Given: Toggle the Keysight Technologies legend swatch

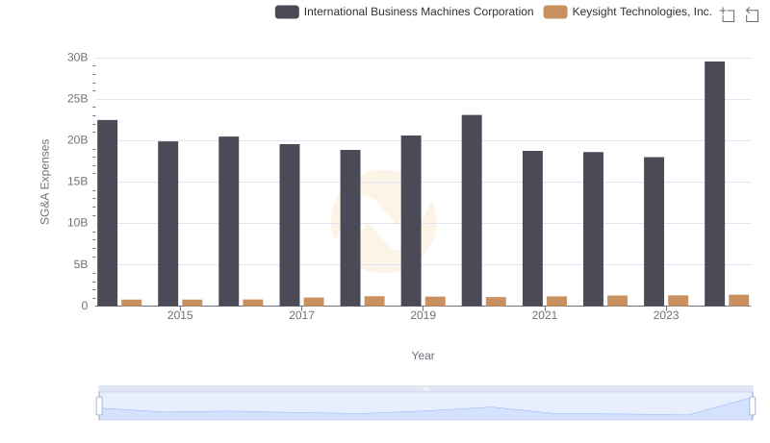Looking at the screenshot, I should coord(555,12).
